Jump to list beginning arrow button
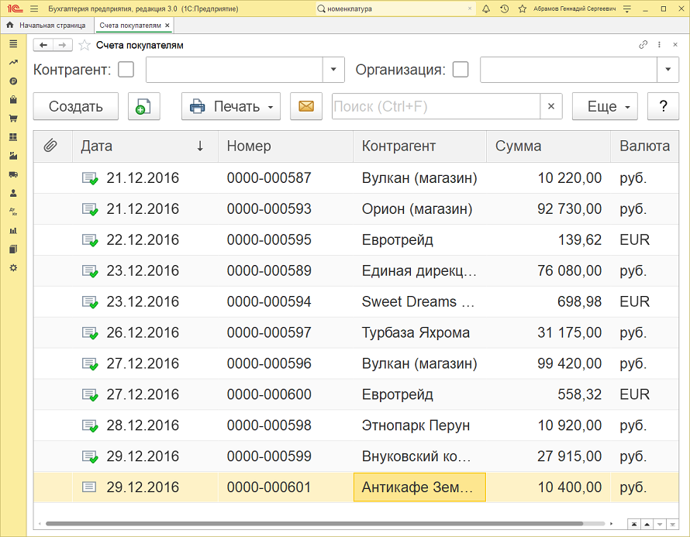Viewport: 690px width, 537px height. click(x=634, y=525)
